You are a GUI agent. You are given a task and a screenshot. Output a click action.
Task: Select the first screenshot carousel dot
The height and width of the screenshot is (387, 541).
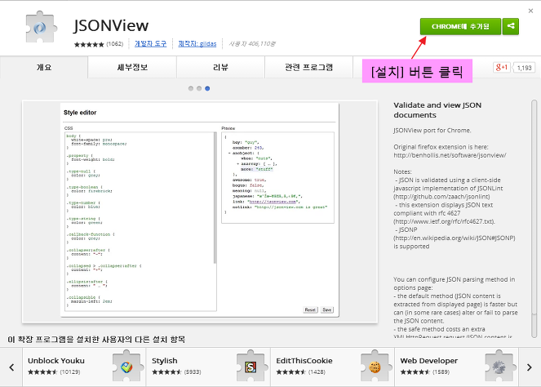[x=191, y=88]
